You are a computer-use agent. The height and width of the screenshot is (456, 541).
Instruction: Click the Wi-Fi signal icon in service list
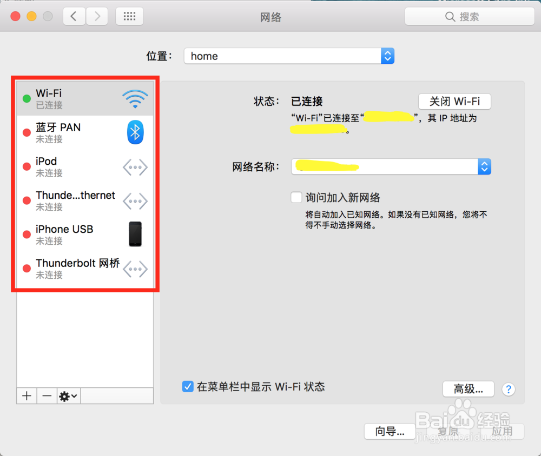point(135,98)
